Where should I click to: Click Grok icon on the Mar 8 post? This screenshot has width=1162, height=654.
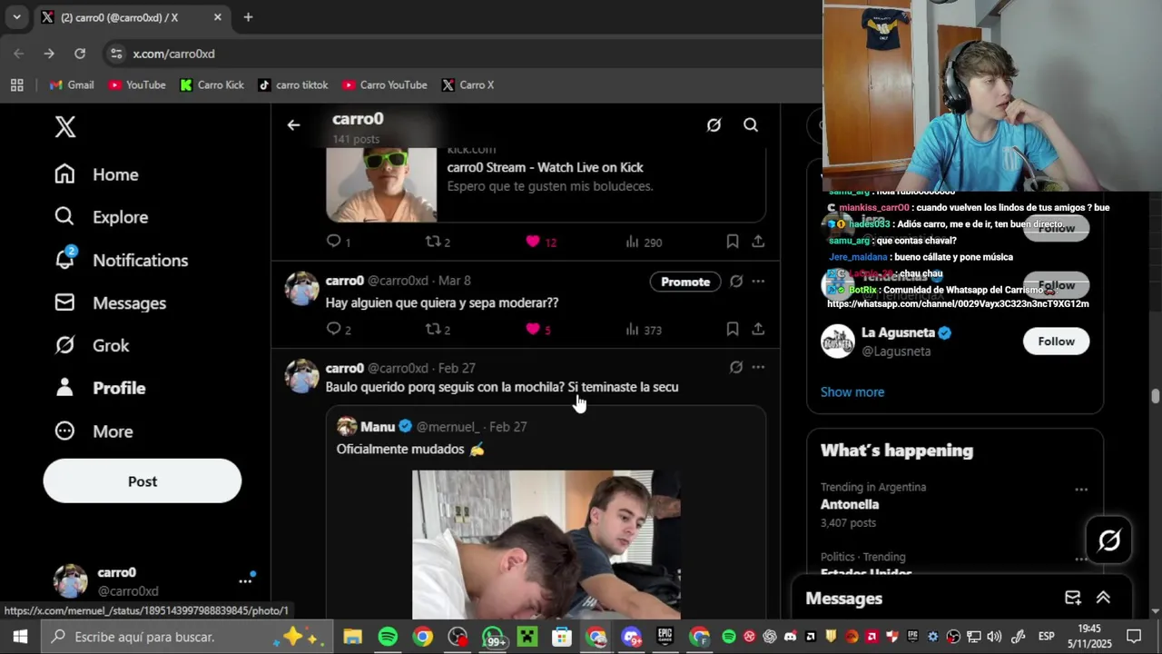736,282
